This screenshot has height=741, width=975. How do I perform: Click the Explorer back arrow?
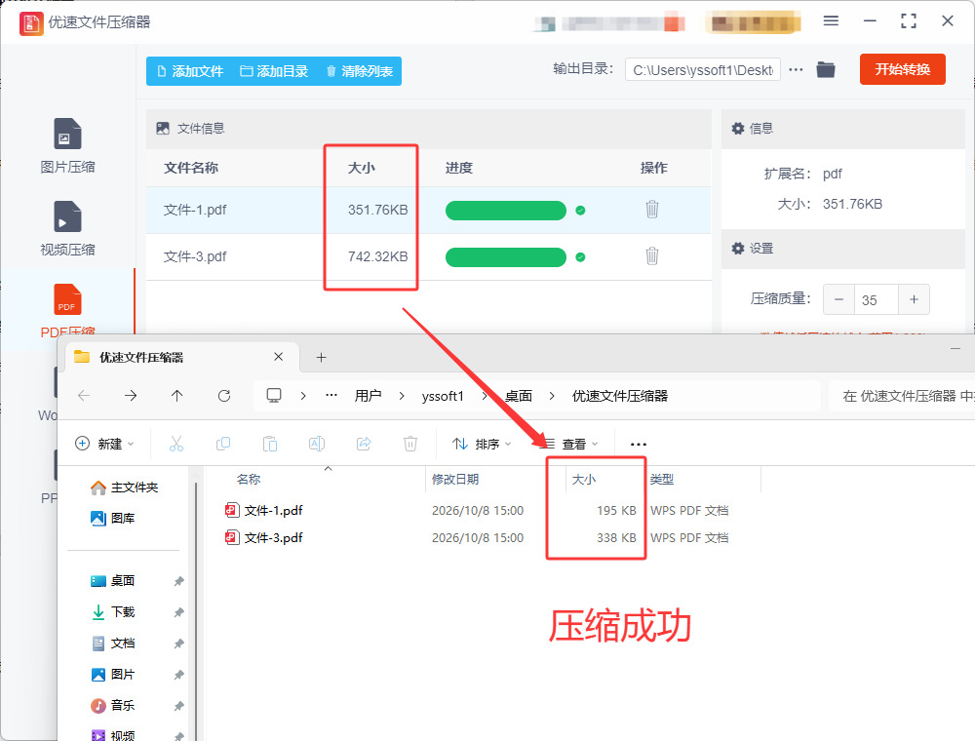pyautogui.click(x=84, y=396)
